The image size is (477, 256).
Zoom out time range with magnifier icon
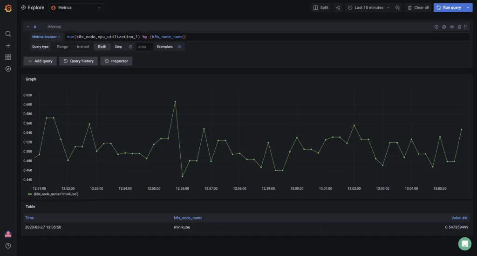(398, 7)
